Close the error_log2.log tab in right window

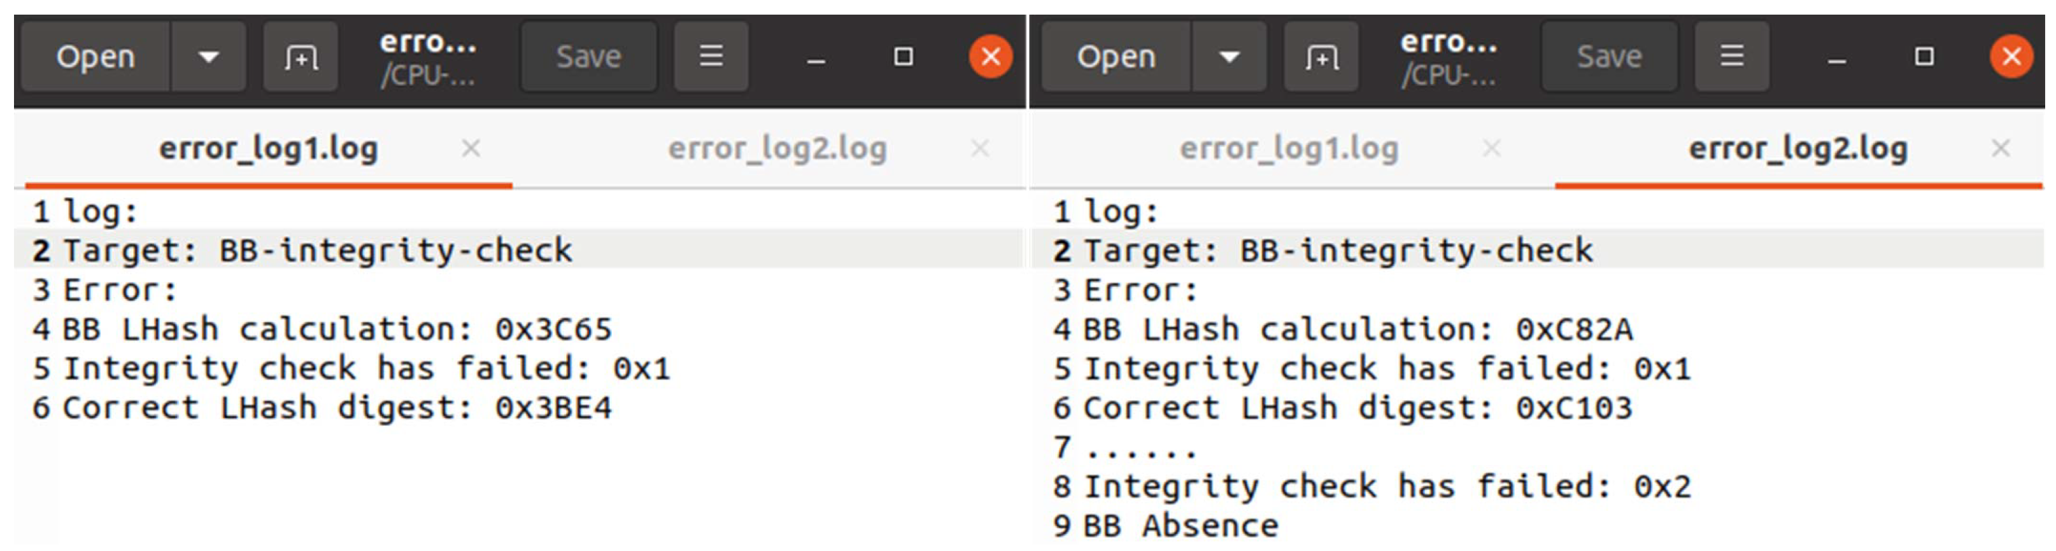coord(2000,148)
